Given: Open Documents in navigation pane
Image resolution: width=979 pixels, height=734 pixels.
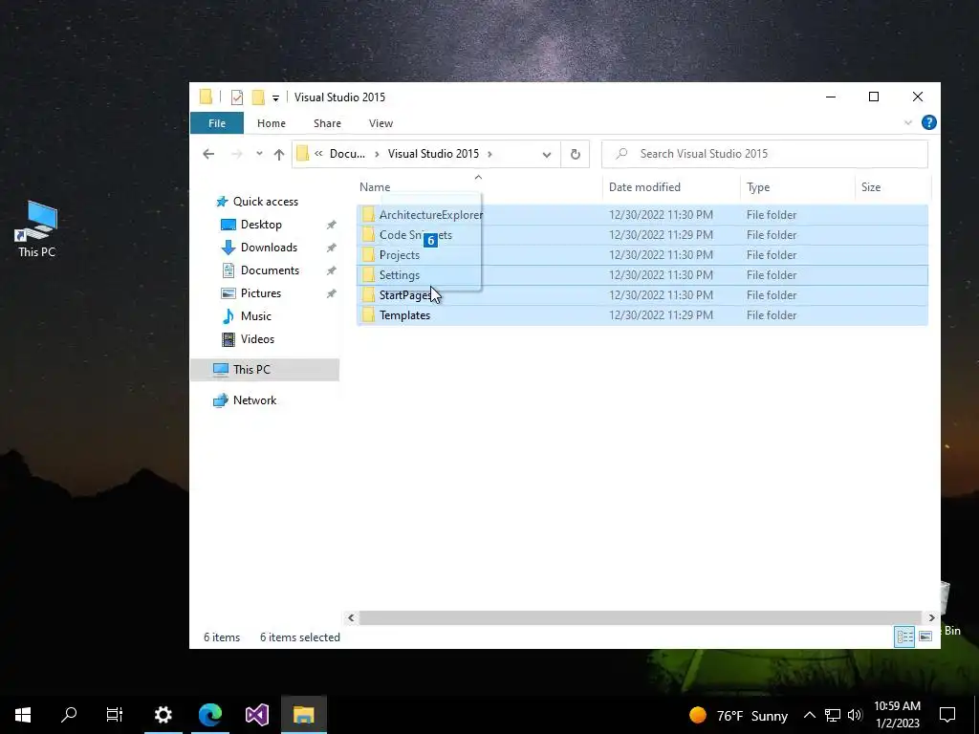Looking at the screenshot, I should pos(270,270).
